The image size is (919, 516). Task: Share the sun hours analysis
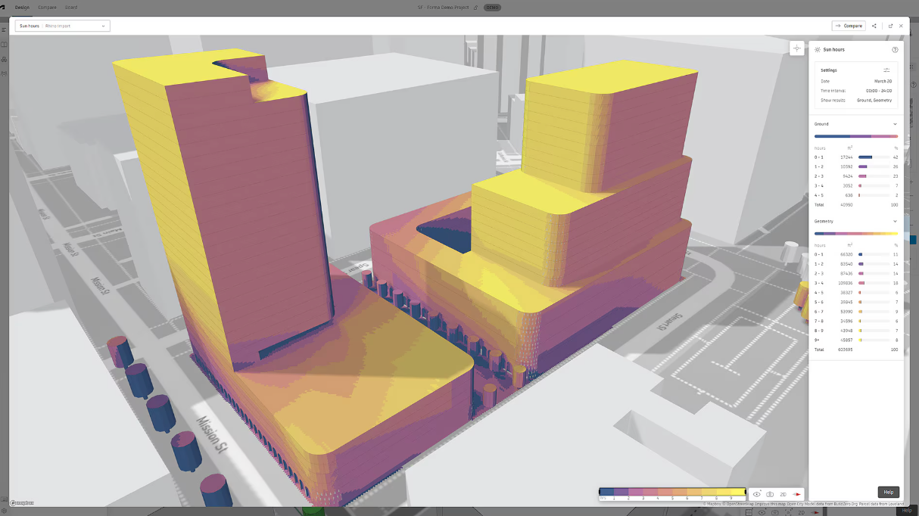coord(874,26)
